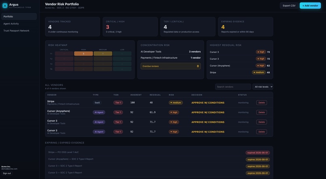Click the Add vendor button

310,6
